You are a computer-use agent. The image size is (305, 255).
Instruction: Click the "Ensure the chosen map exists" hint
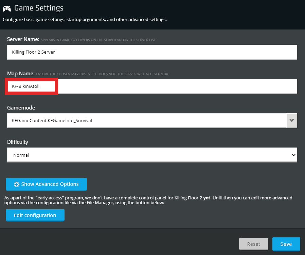(103, 74)
